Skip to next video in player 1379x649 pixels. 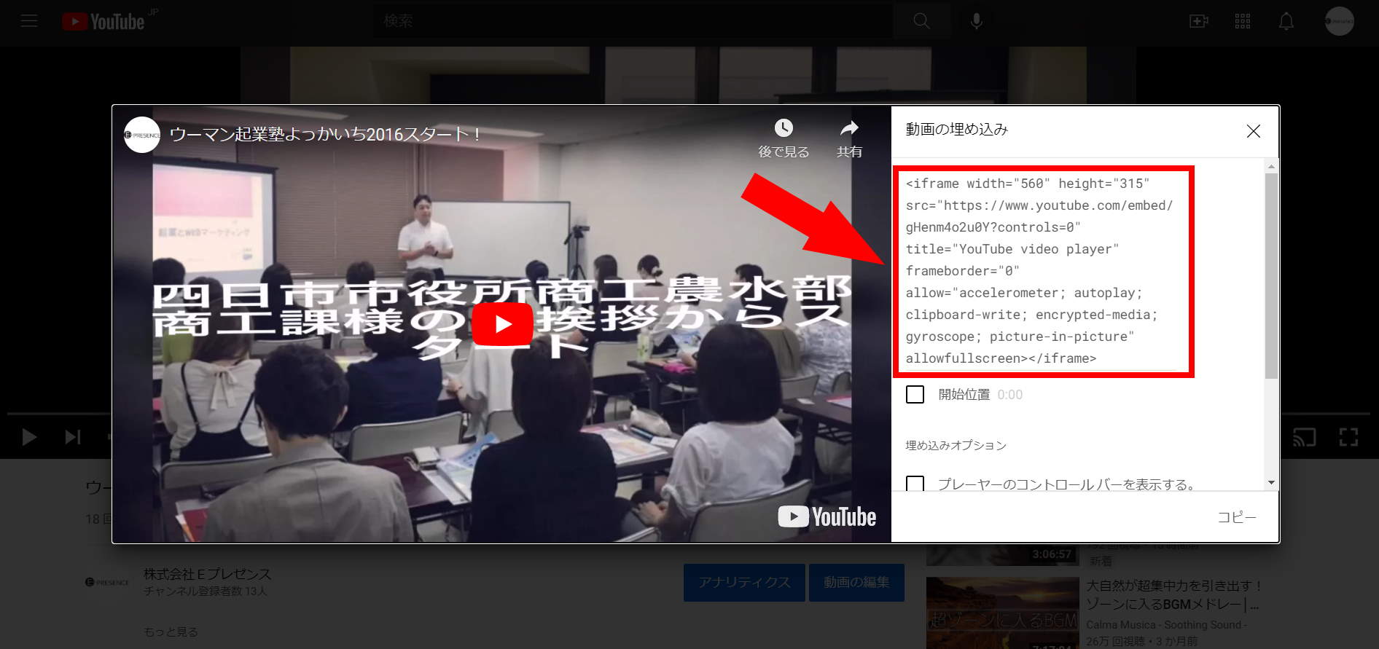73,437
